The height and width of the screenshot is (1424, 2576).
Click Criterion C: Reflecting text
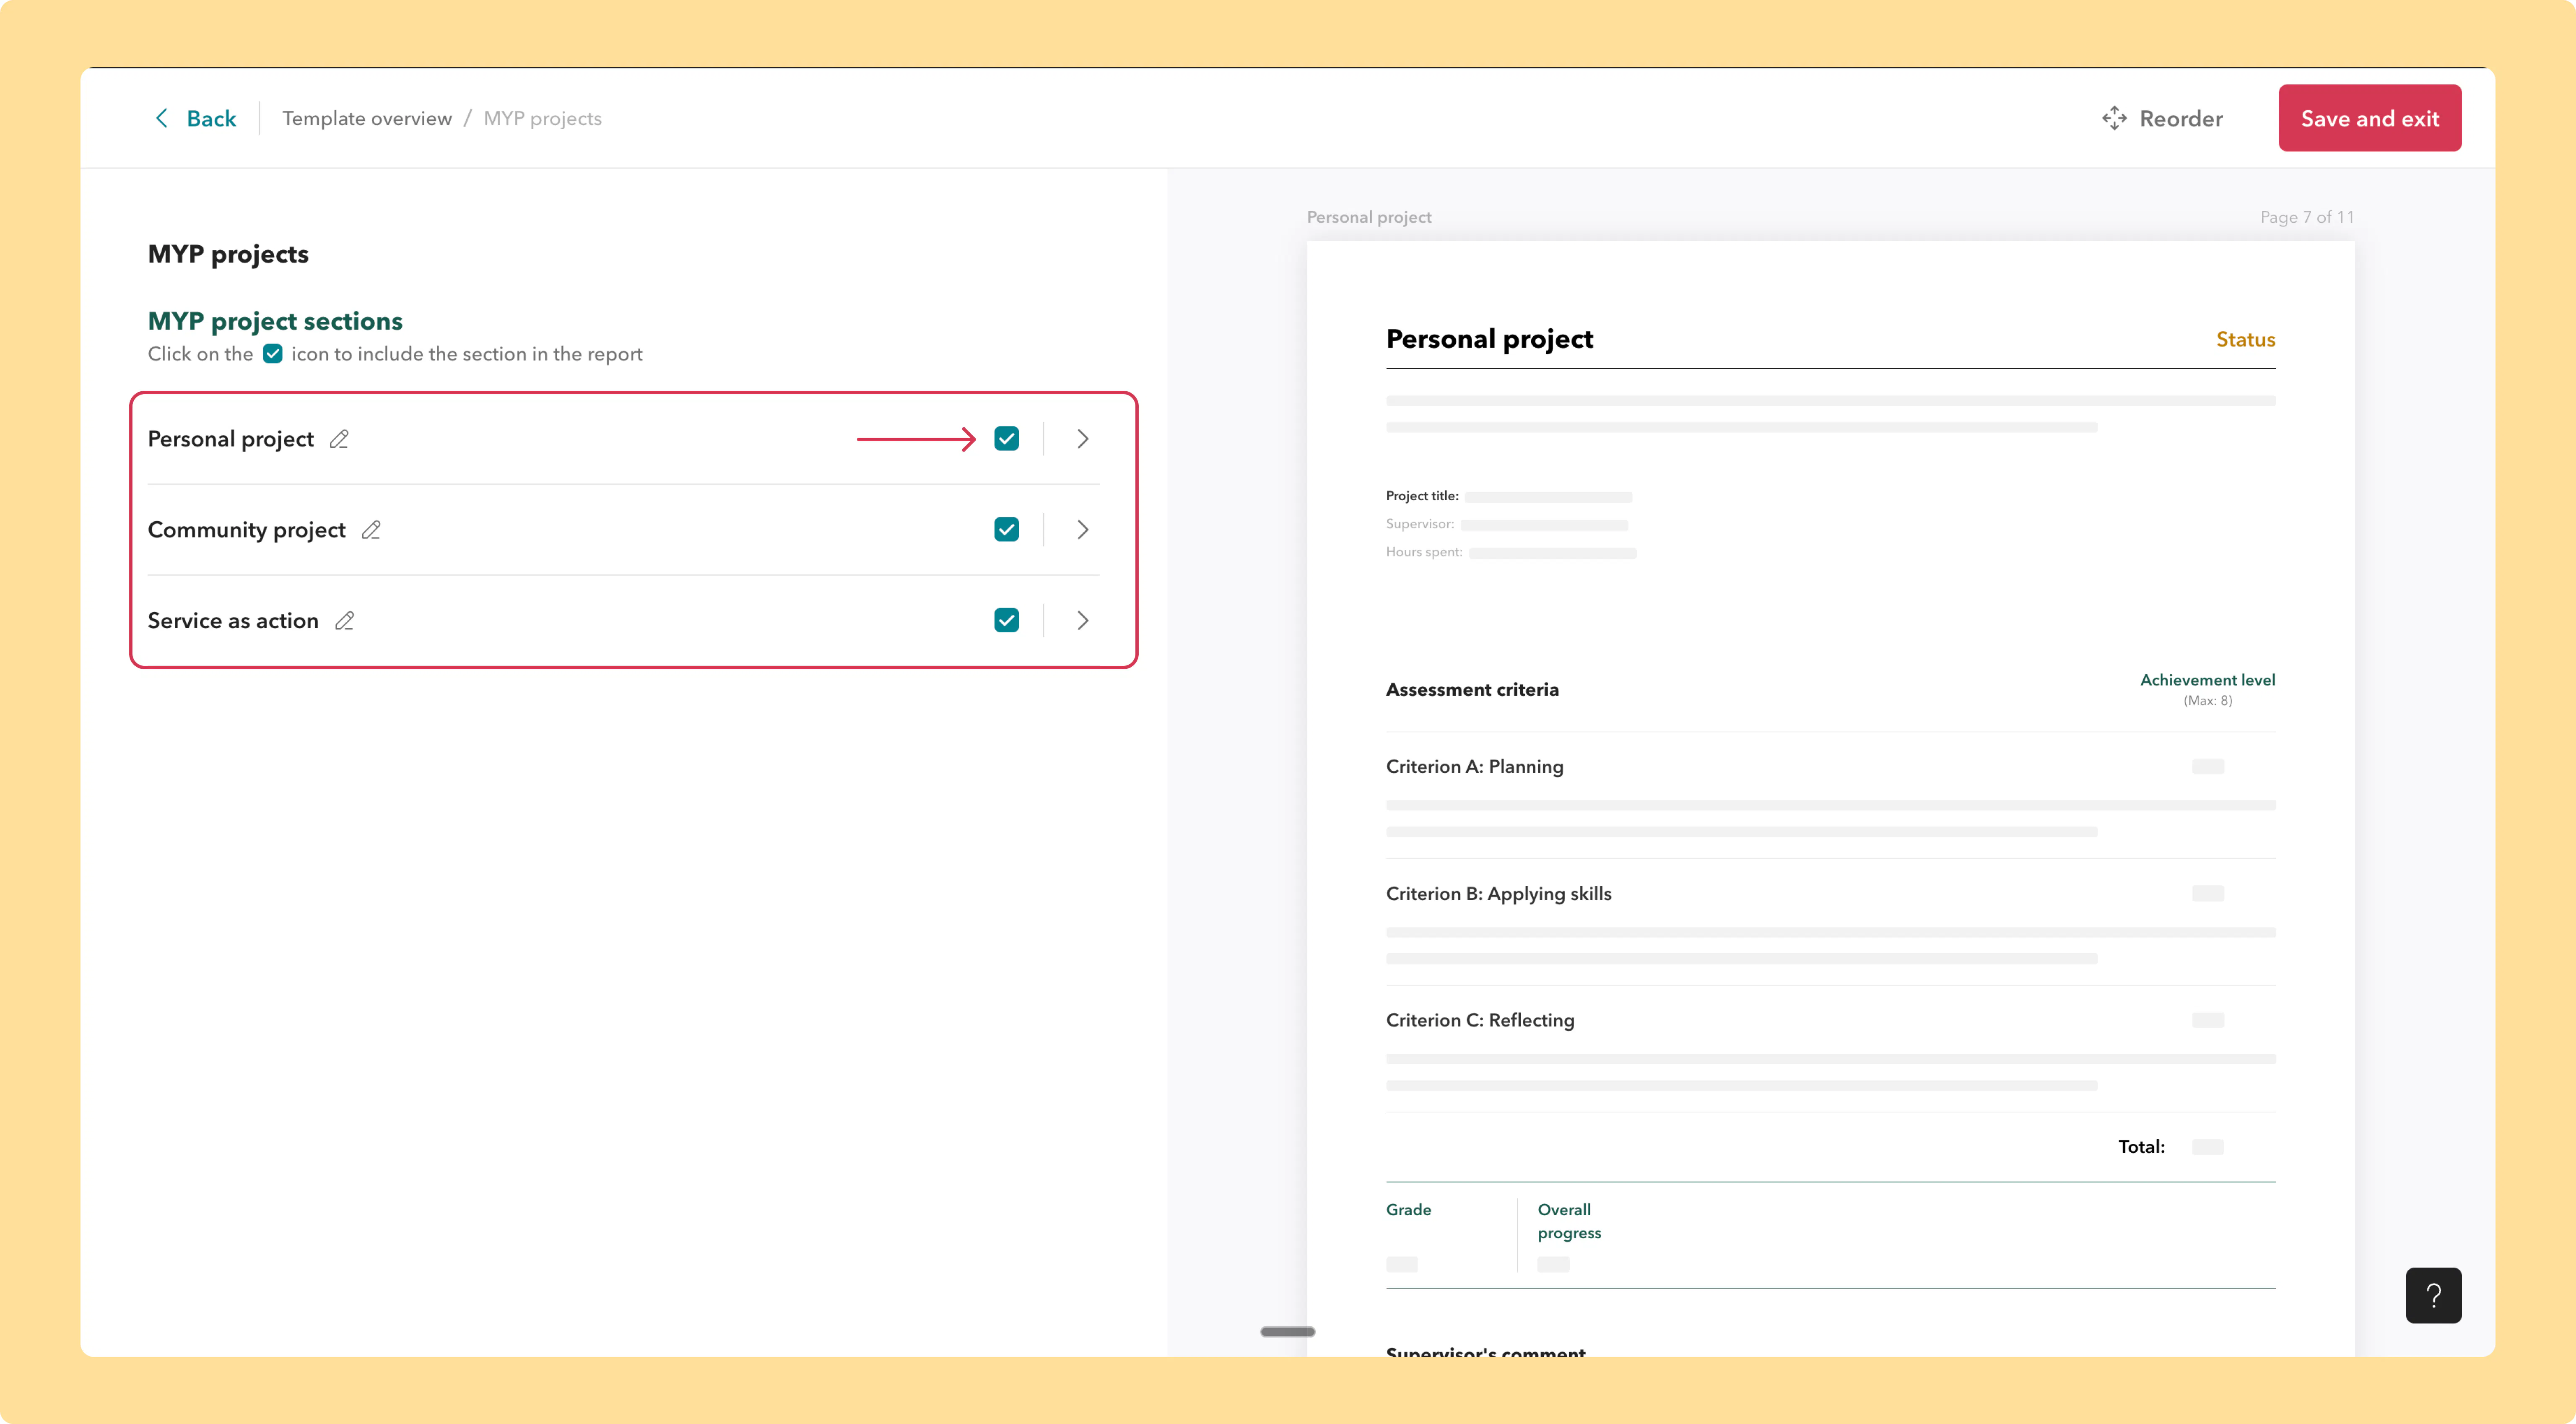tap(1480, 1020)
